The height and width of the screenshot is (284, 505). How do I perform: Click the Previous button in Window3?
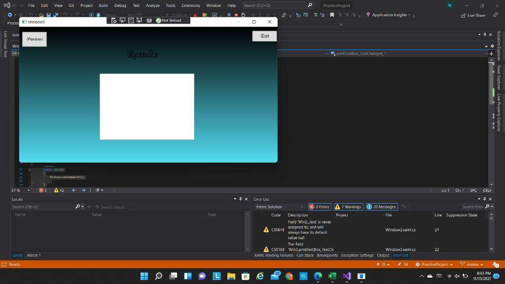coord(35,39)
